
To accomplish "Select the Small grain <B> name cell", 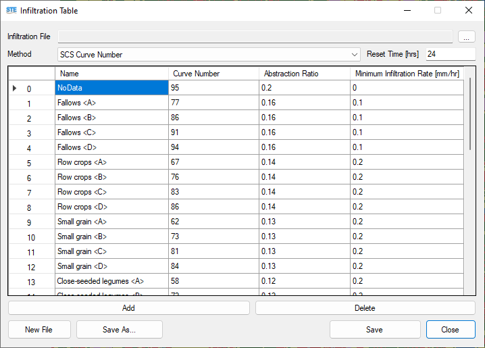I will click(111, 236).
